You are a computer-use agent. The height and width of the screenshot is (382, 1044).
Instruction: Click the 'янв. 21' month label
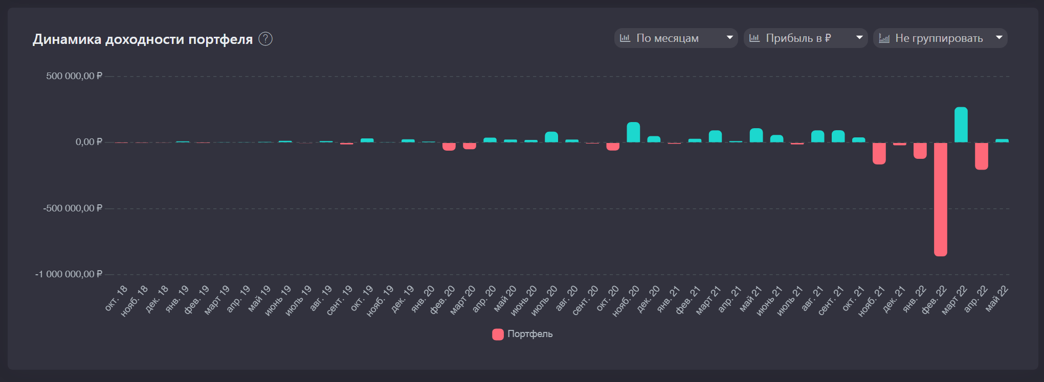(668, 299)
